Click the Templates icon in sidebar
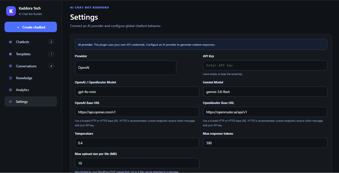 pos(10,54)
